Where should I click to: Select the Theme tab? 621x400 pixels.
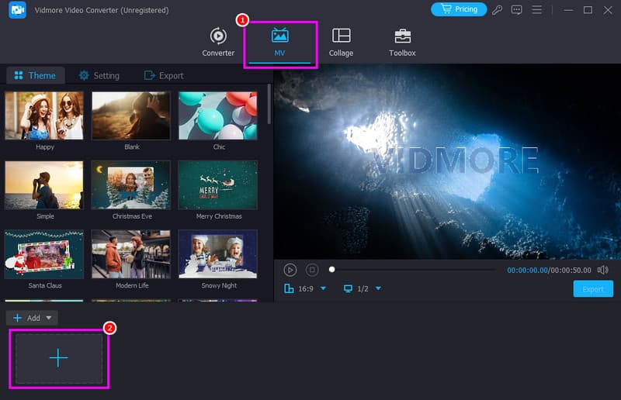pyautogui.click(x=35, y=75)
